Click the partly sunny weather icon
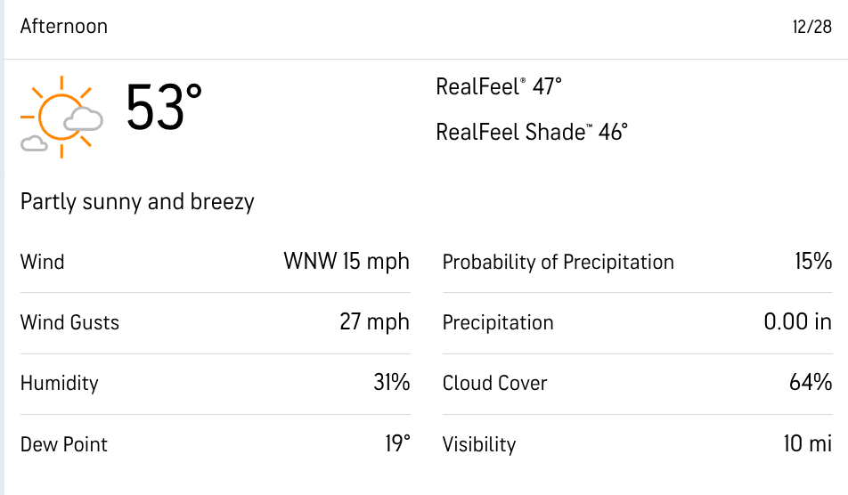Image resolution: width=848 pixels, height=495 pixels. click(x=61, y=117)
